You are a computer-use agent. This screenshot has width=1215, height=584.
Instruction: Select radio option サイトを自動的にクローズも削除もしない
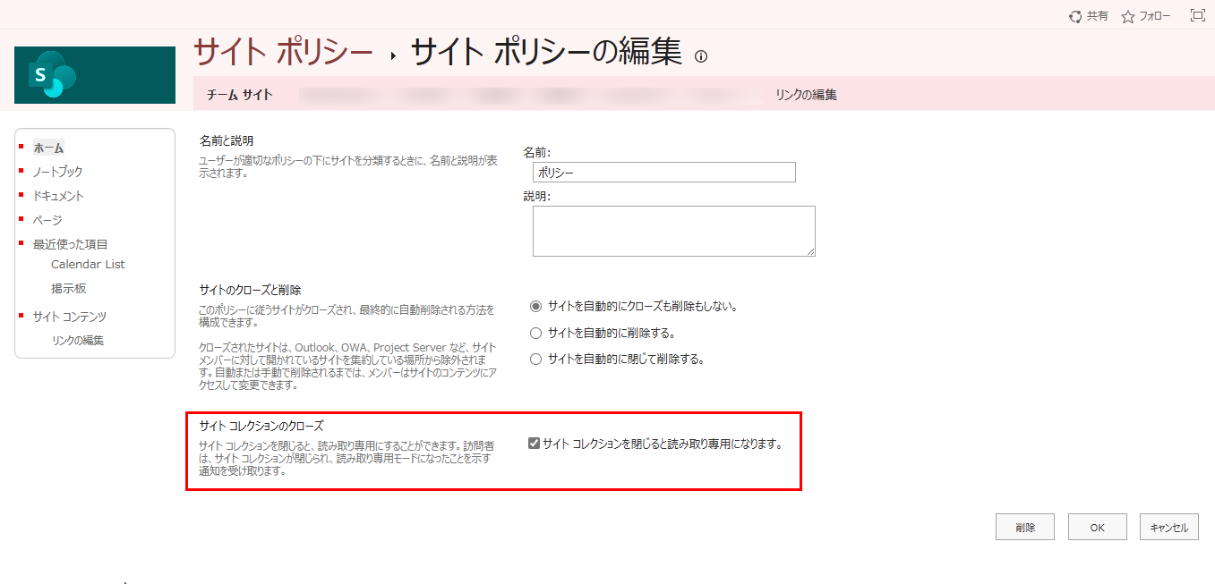point(535,304)
